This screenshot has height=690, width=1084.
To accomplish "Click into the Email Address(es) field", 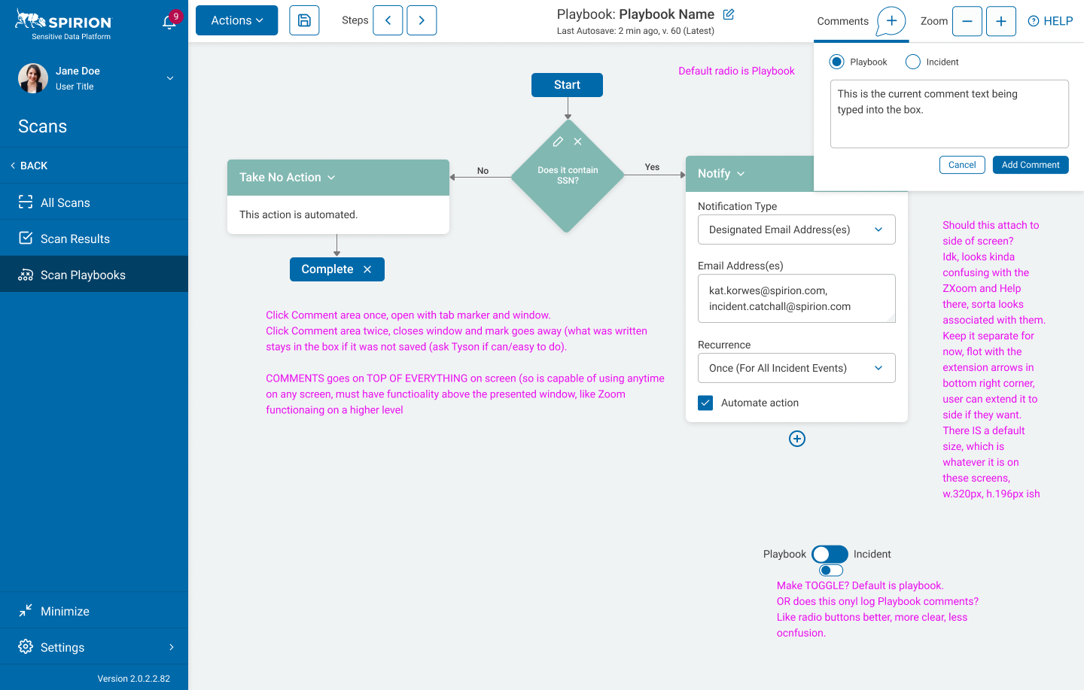I will (x=796, y=299).
